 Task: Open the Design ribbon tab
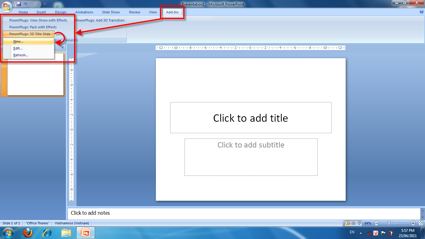[61, 12]
